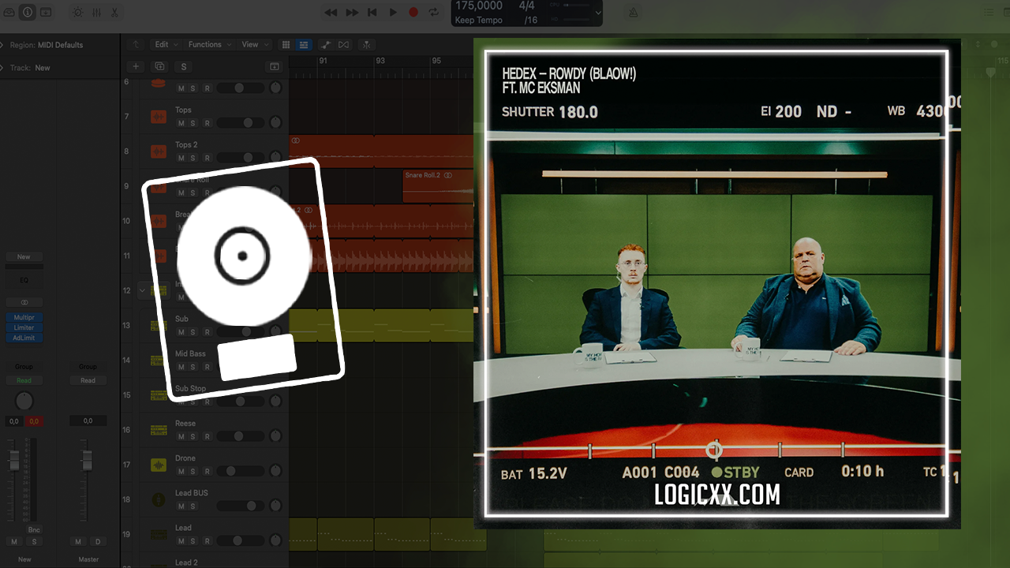Click the up-arrow leave folder icon

(136, 45)
